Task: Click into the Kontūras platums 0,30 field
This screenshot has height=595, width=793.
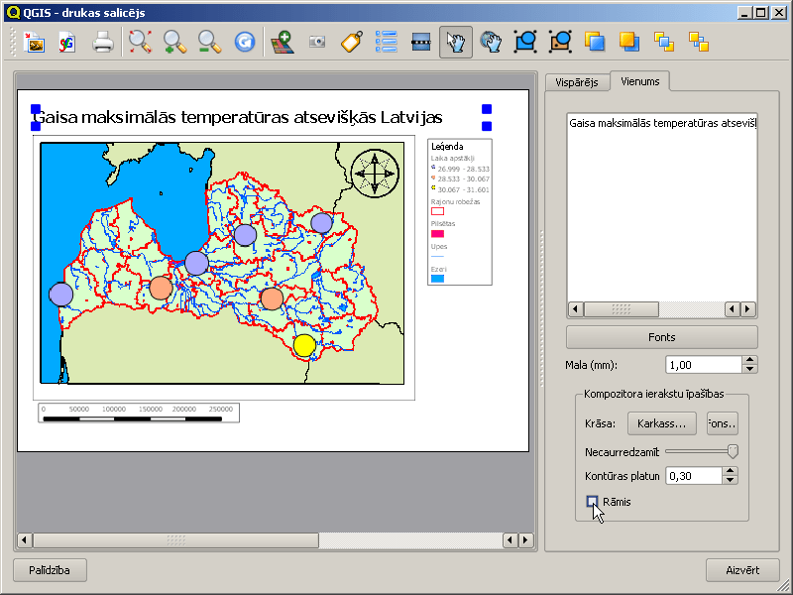Action: point(694,476)
